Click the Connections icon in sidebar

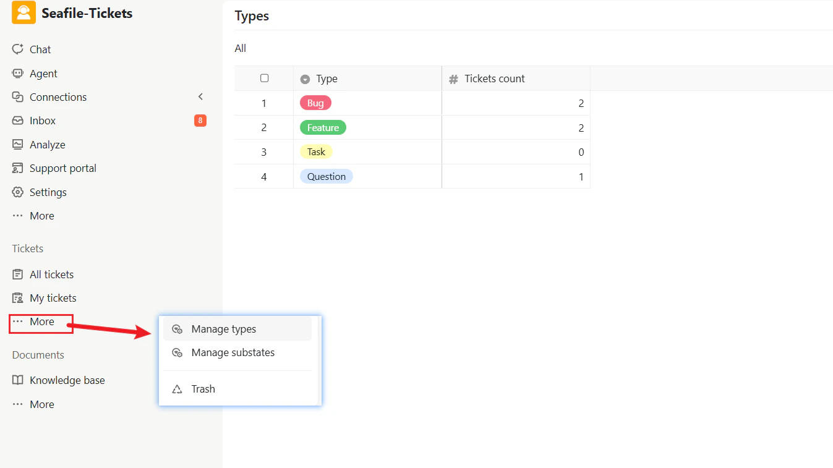click(18, 97)
